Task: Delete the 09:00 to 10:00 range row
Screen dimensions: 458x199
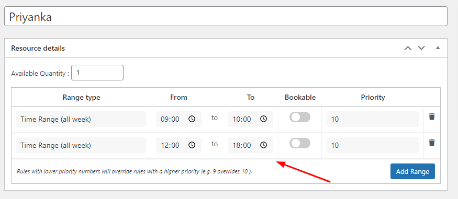Action: click(432, 117)
